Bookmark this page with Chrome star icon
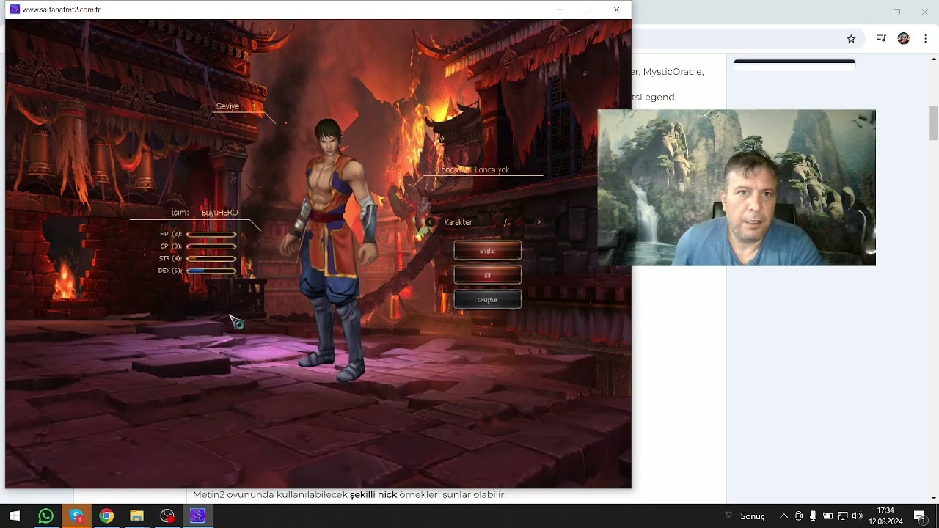The height and width of the screenshot is (528, 939). pos(851,39)
